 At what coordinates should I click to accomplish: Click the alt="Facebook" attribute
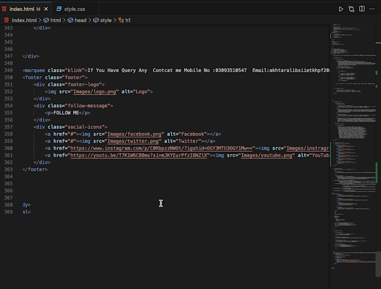(187, 134)
